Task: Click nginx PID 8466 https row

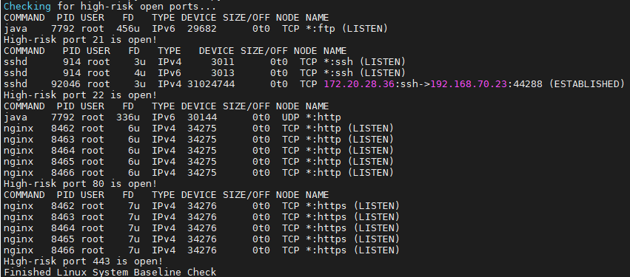Action: click(201, 250)
